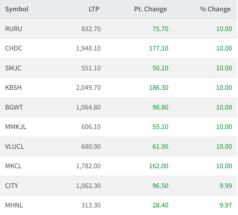Open the CHDC stock symbol
238x215 pixels.
[14, 48]
